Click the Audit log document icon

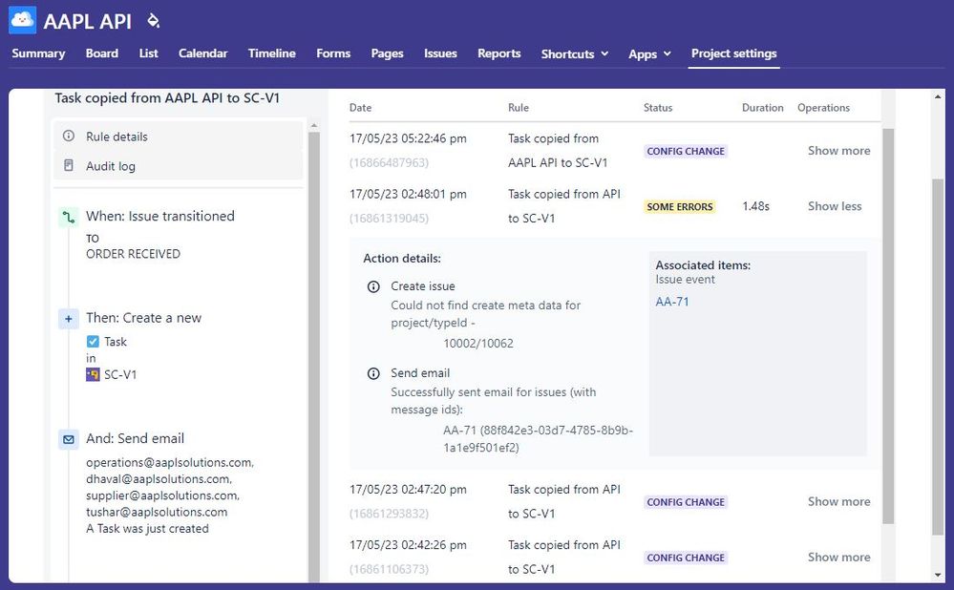[x=69, y=165]
